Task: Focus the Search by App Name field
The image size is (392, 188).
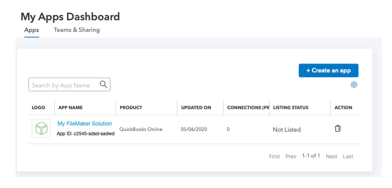Action: coord(69,85)
